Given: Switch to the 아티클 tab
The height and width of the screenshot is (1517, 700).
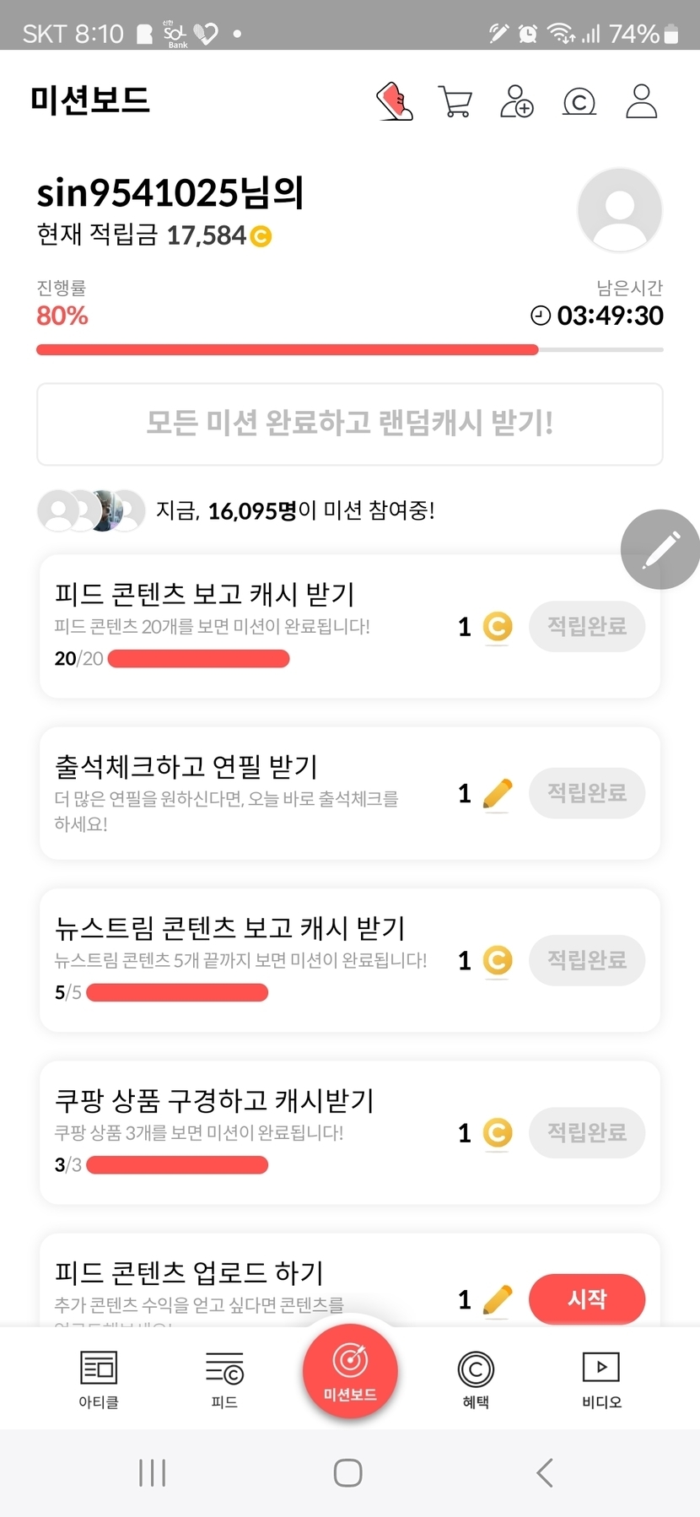Looking at the screenshot, I should [x=99, y=1378].
